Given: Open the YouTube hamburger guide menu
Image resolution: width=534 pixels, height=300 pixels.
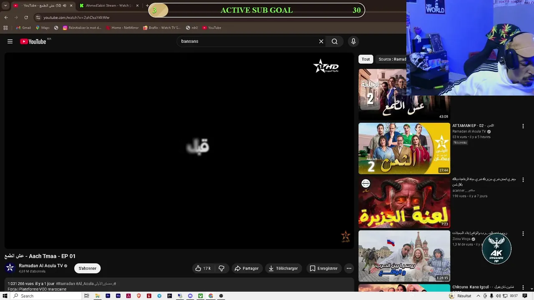Looking at the screenshot, I should point(10,41).
